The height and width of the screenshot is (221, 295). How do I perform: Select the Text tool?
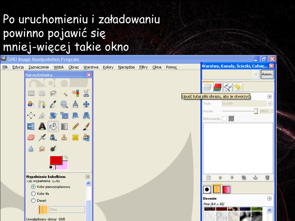pos(42,127)
